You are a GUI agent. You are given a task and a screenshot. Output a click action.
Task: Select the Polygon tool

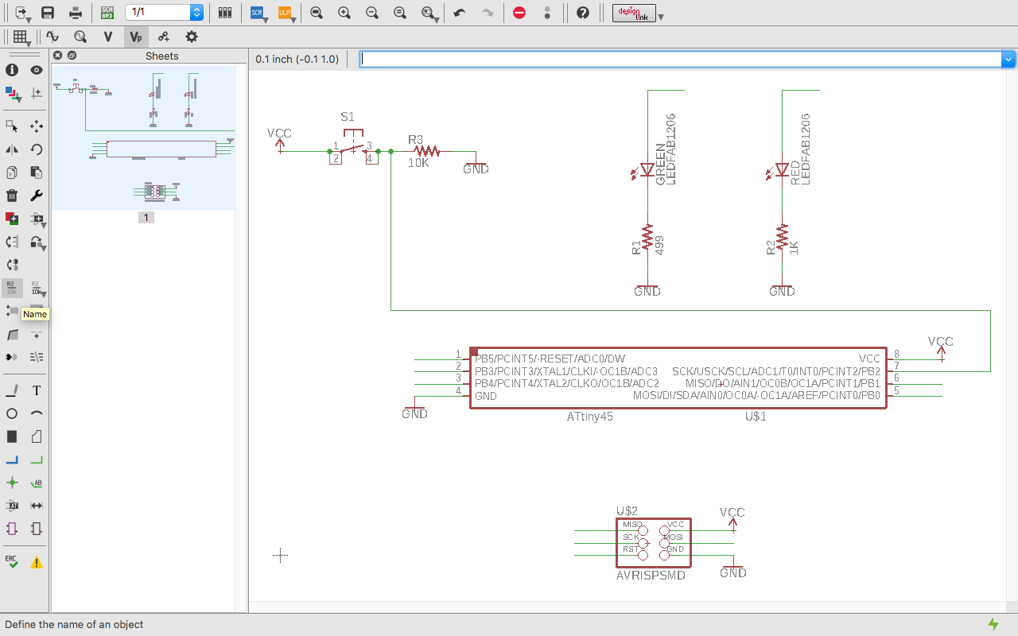[36, 436]
